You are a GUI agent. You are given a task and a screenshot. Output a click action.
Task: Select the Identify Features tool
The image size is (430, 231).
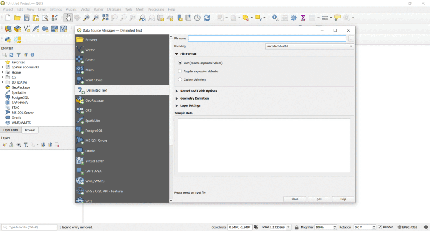(x=275, y=18)
